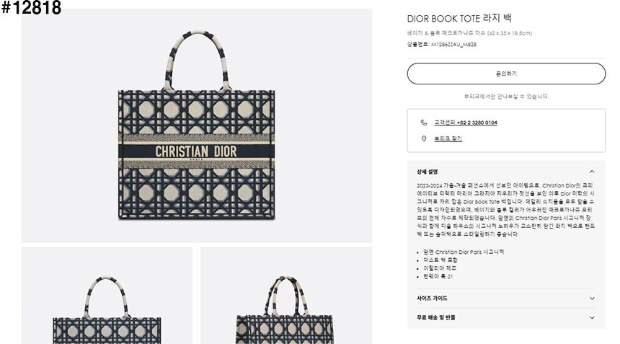This screenshot has width=620, height=344.
Task: Click the CHRISTIAN DIOR band on main image
Action: click(196, 151)
